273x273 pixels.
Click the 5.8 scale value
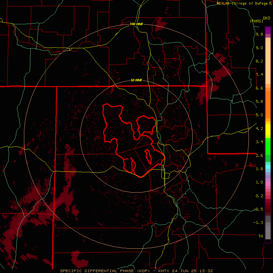tap(259, 102)
